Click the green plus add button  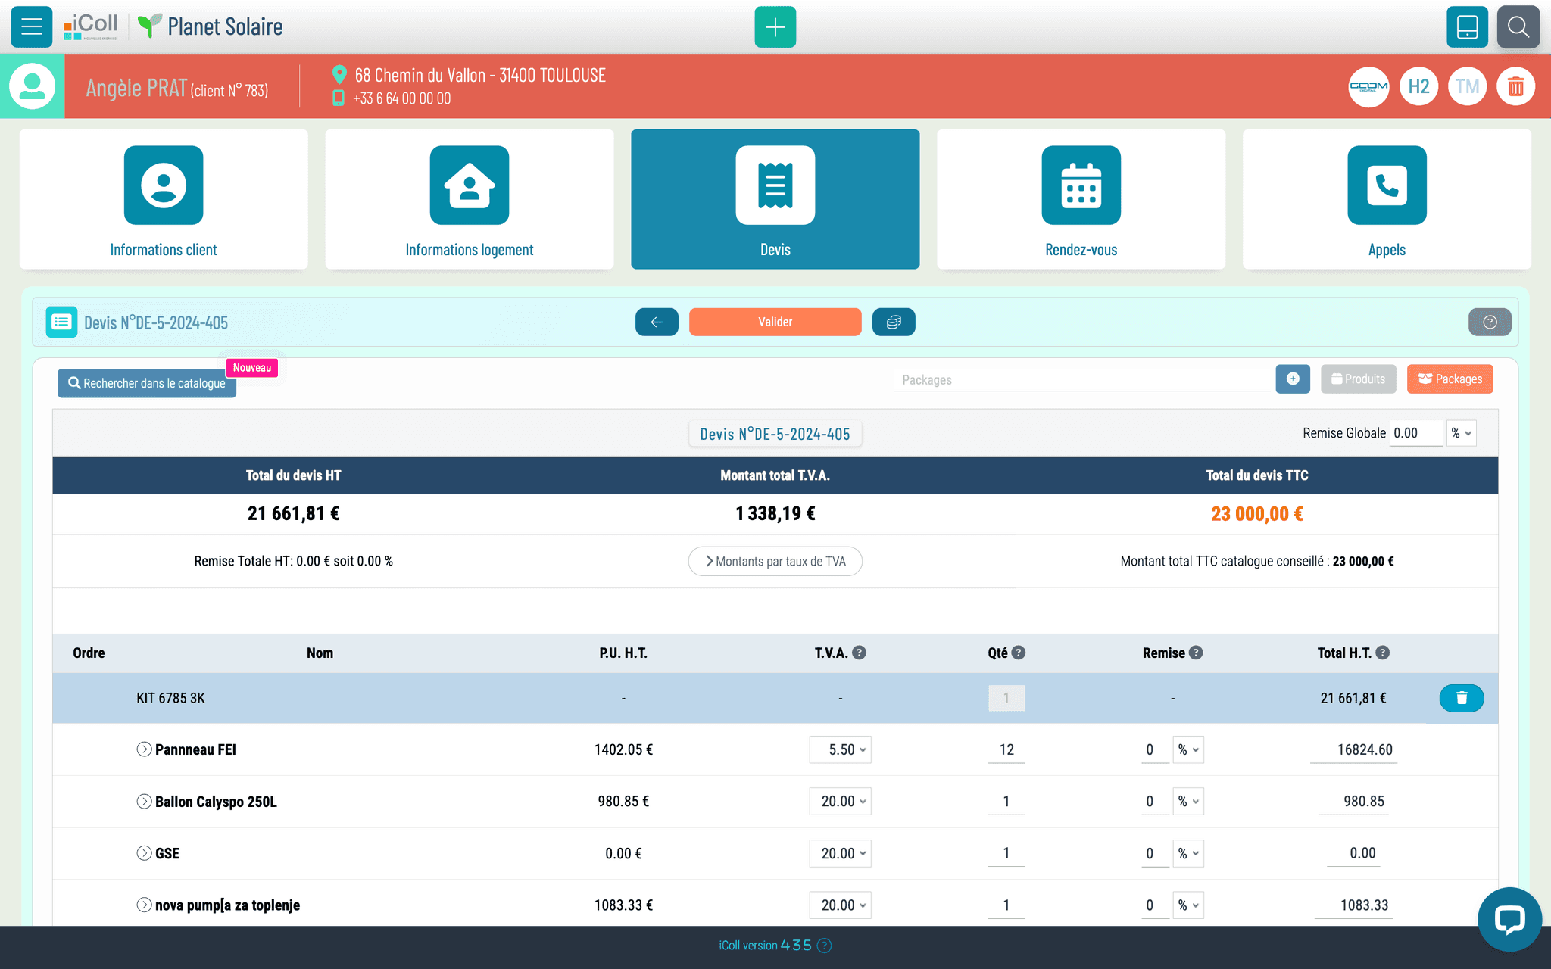pyautogui.click(x=775, y=27)
